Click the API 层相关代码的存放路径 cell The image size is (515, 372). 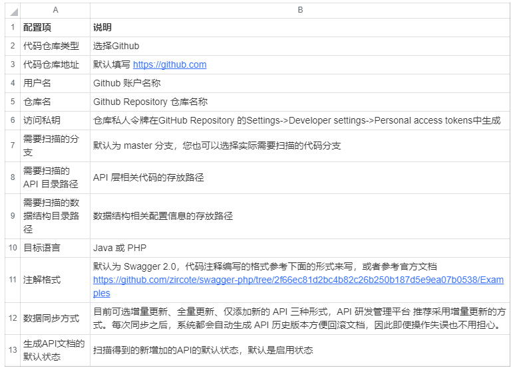(x=300, y=177)
